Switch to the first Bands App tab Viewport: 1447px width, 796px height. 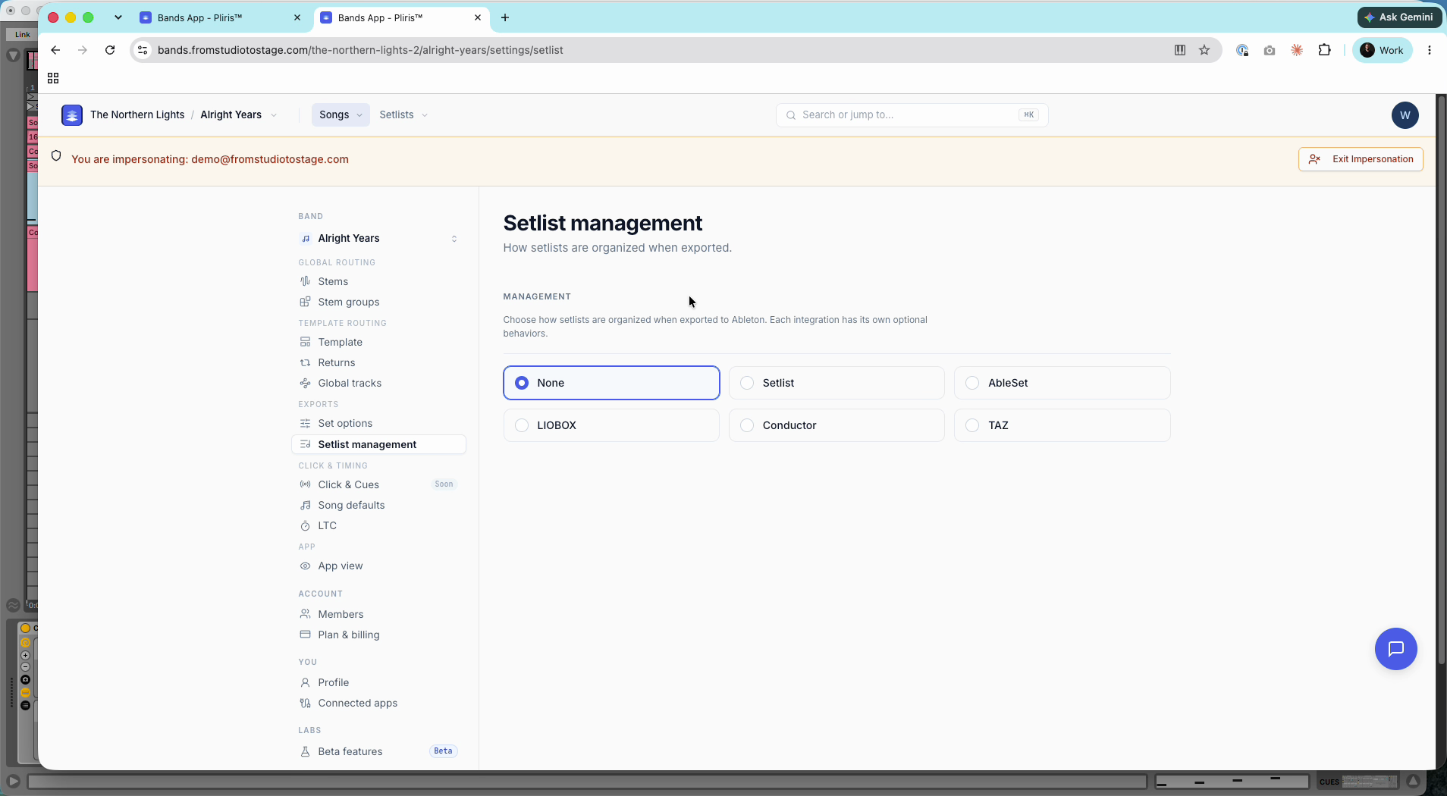(x=220, y=17)
